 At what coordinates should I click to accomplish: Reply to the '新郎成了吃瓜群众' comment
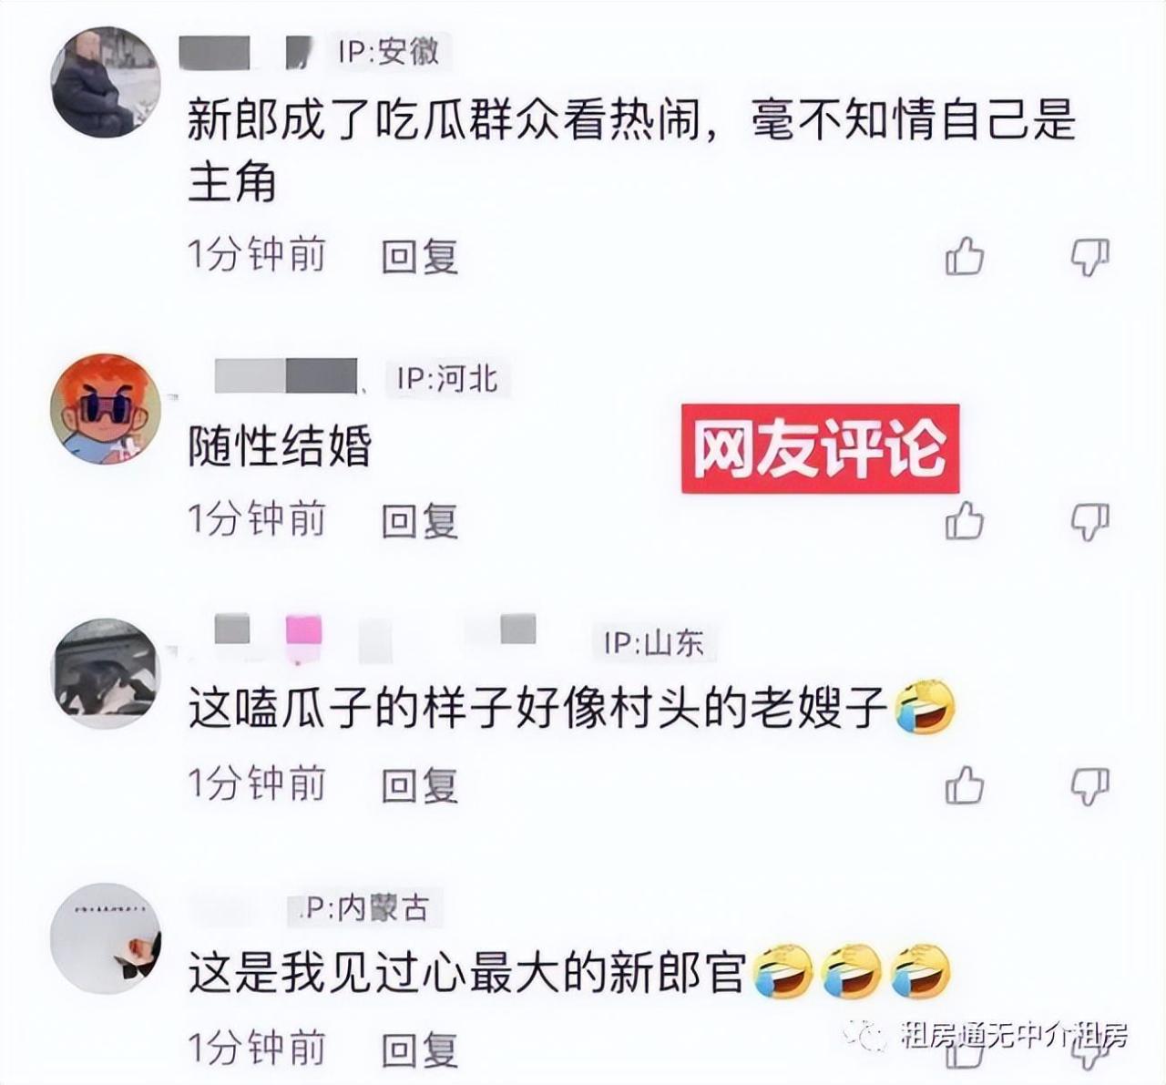coord(419,257)
